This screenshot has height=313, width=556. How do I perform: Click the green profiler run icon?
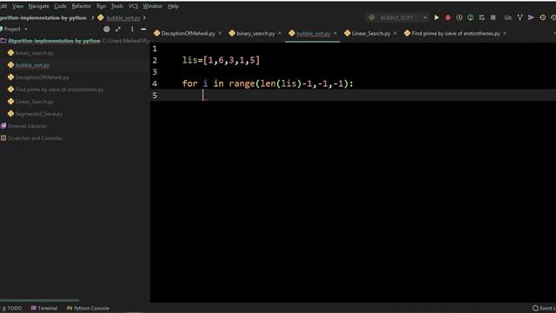click(x=471, y=17)
